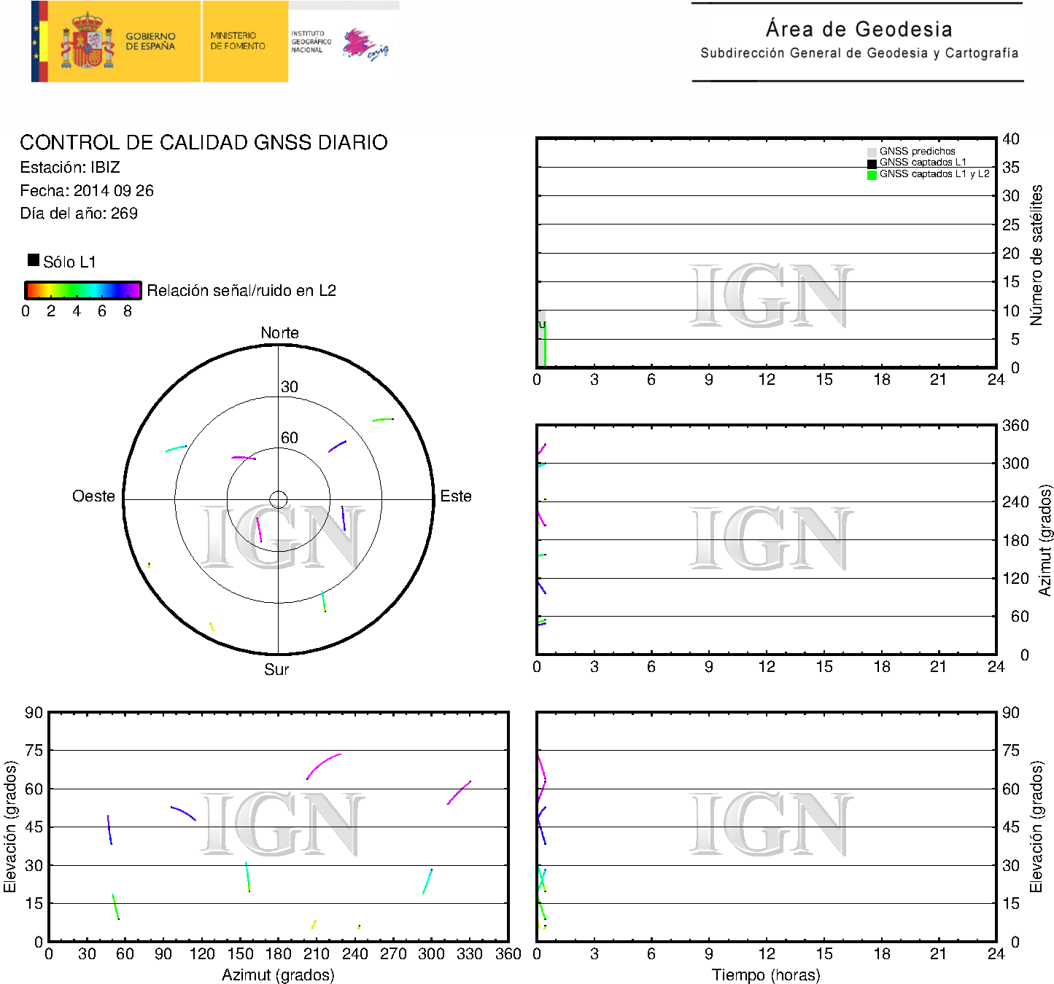Click the 'Azimut (grados)' x-axis label

coord(278,975)
